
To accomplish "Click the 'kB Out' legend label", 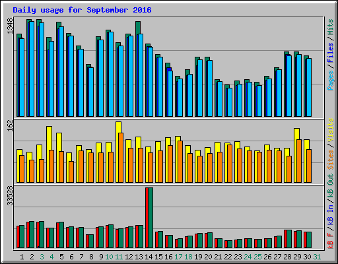I will (331, 186).
